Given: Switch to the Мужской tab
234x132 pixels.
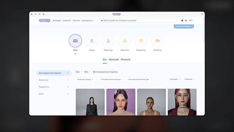Looking at the screenshot, I should [x=113, y=60].
